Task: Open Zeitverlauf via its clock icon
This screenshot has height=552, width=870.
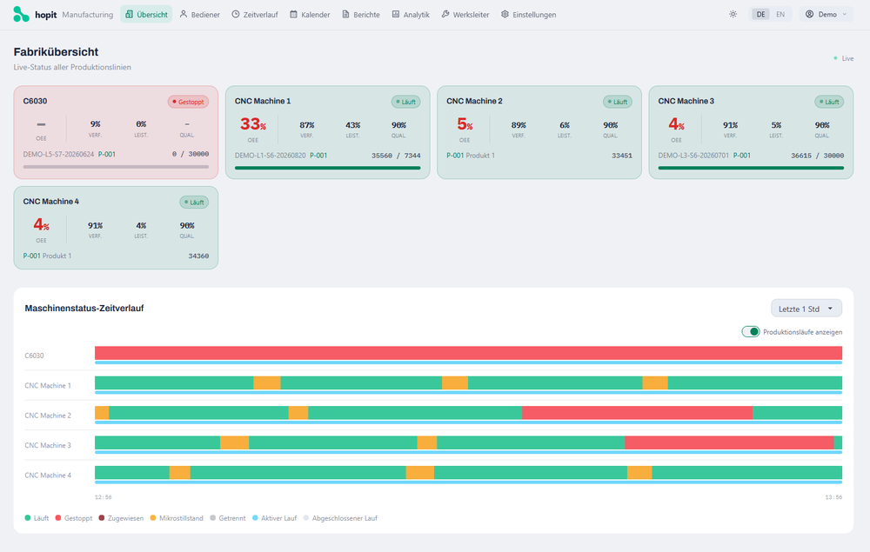Action: (236, 15)
